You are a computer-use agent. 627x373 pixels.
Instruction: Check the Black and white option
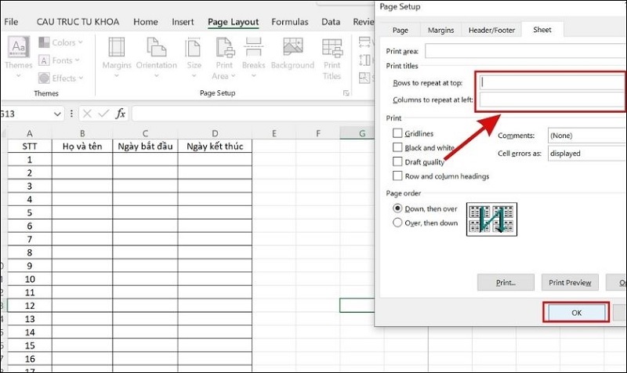tap(398, 148)
